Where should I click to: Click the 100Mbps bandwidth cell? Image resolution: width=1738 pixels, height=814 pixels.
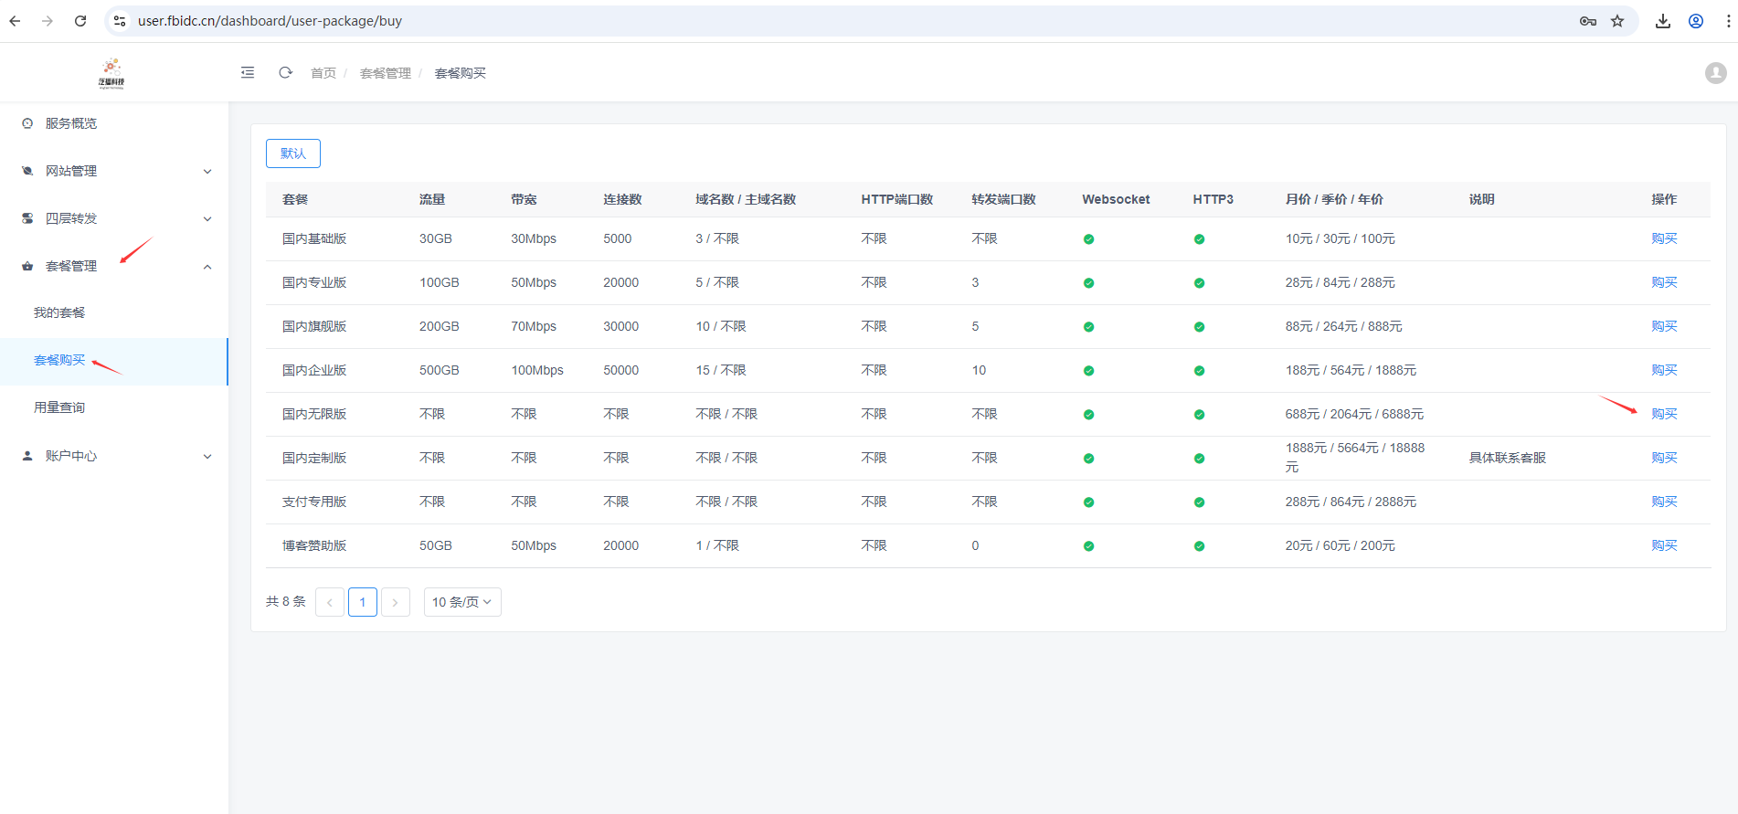coord(537,370)
